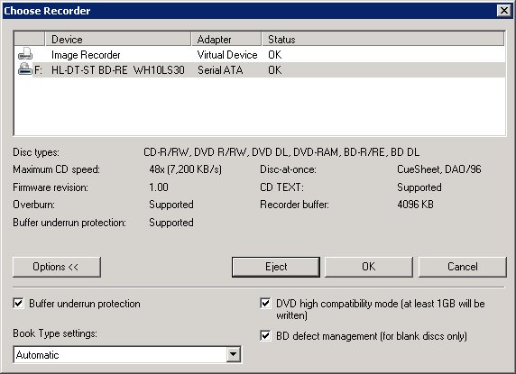This screenshot has height=374, width=516.
Task: Click the blank icon column header
Action: pyautogui.click(x=30, y=39)
